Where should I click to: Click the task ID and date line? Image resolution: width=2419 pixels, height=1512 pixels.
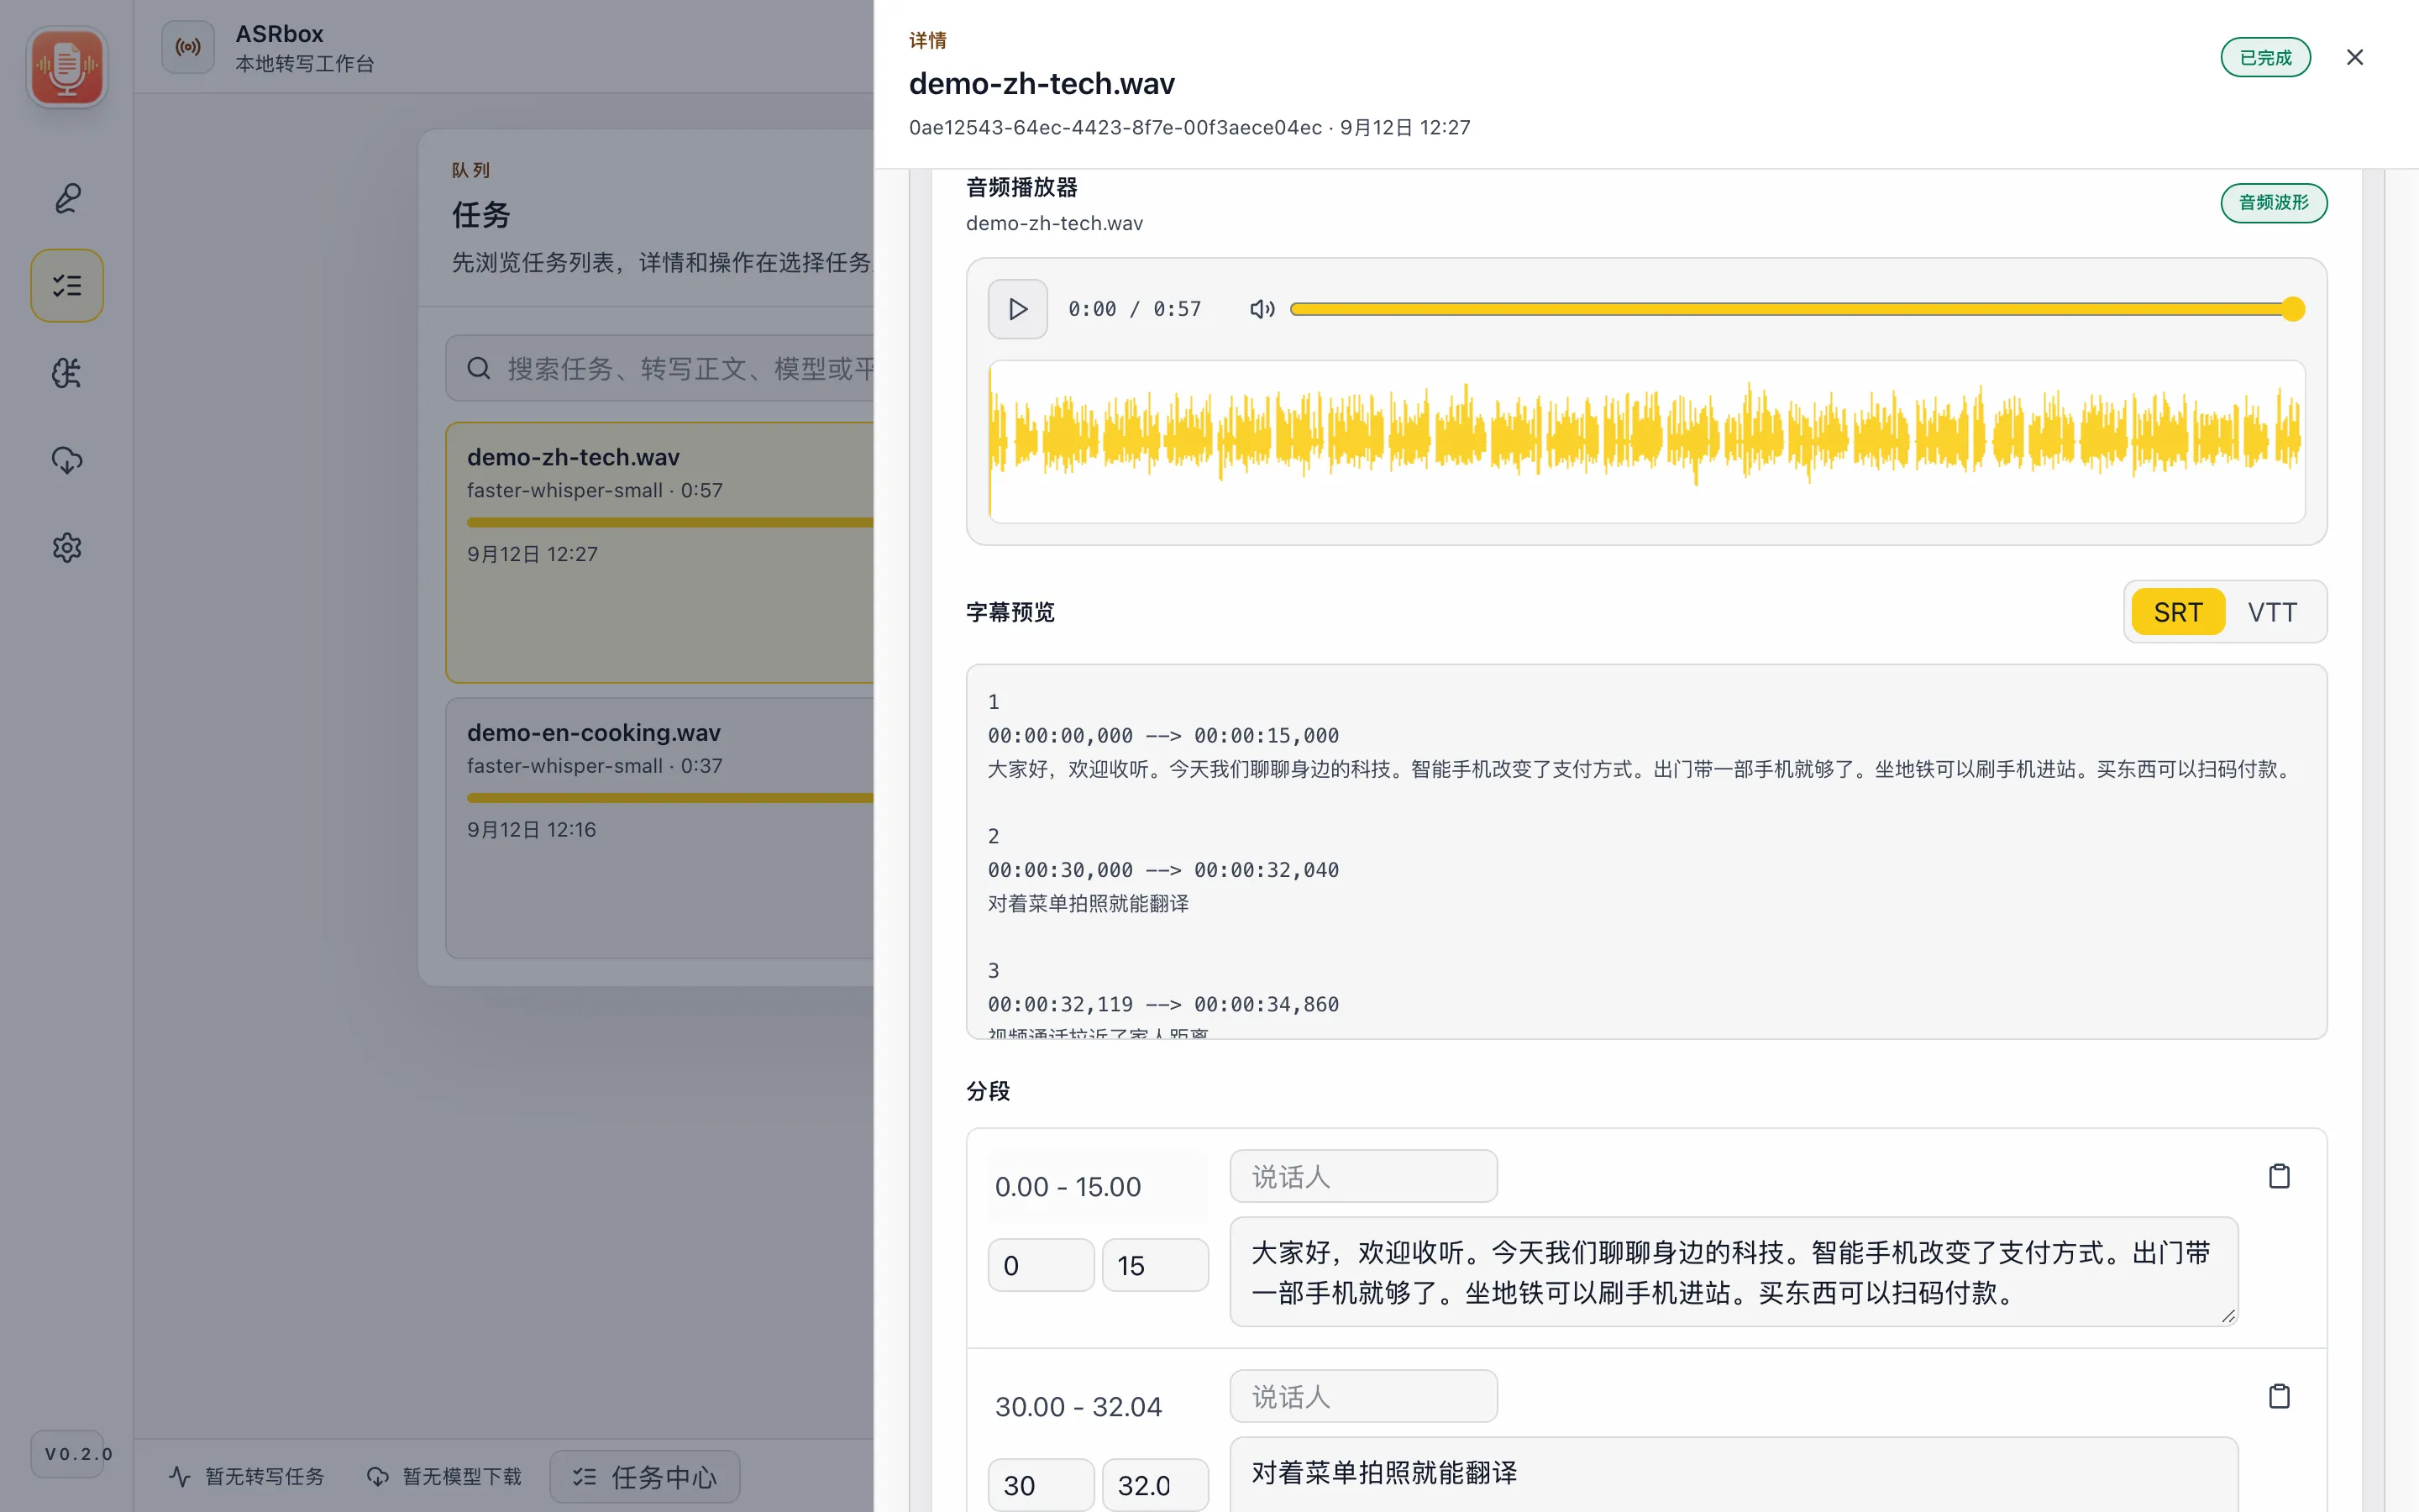pos(1189,128)
